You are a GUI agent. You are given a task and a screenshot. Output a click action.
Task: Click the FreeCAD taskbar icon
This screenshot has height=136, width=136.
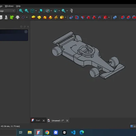point(38,132)
